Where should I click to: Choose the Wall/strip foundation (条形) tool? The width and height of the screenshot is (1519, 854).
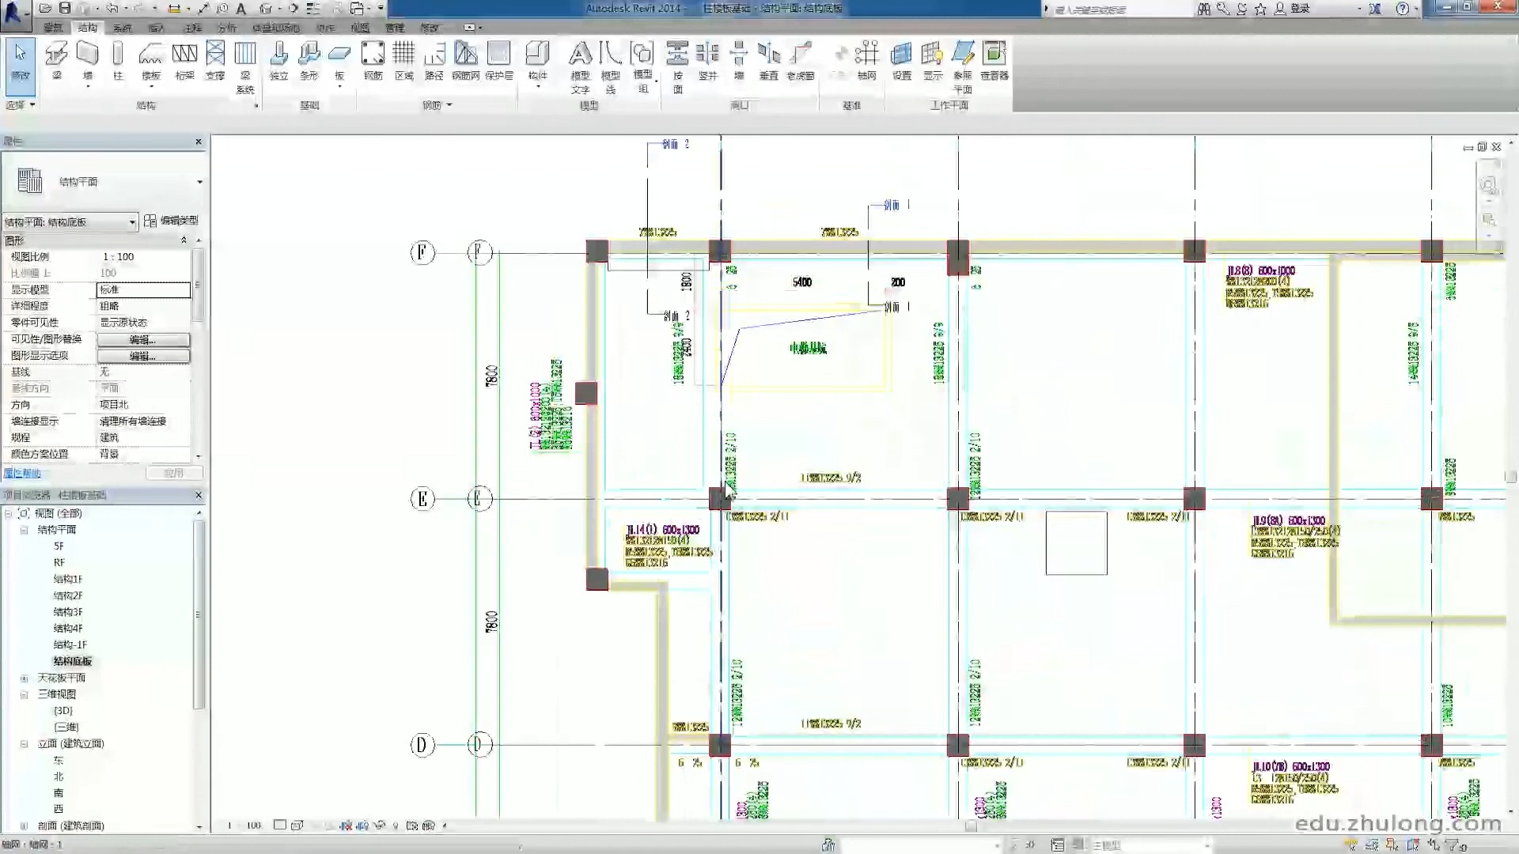pyautogui.click(x=309, y=61)
